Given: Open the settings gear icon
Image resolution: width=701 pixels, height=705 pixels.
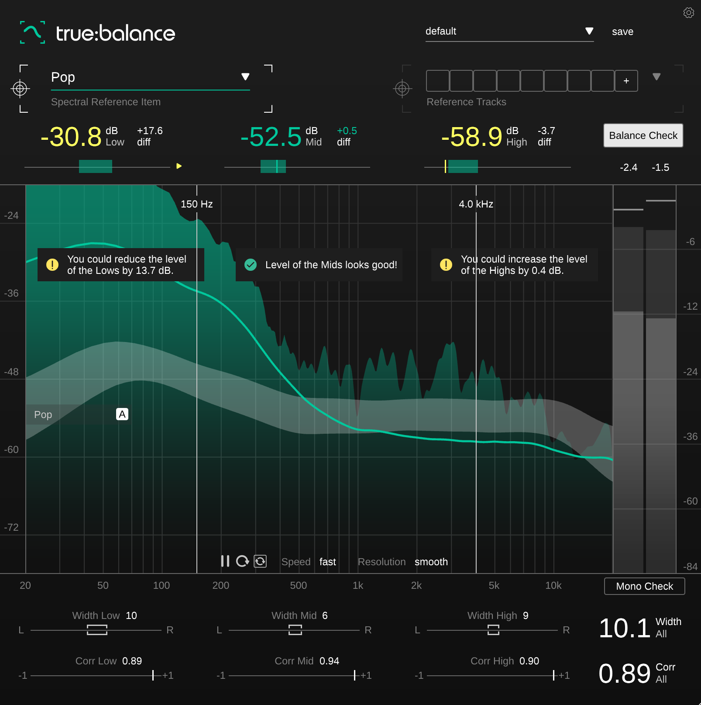Looking at the screenshot, I should tap(688, 13).
